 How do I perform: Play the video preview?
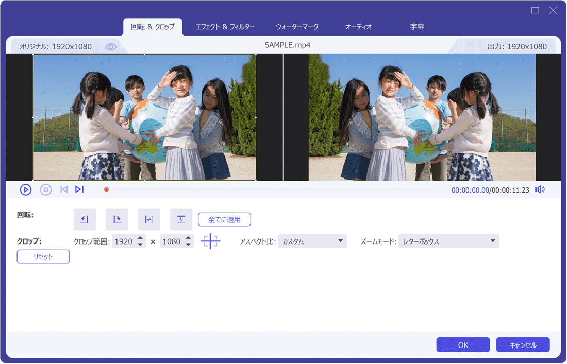pos(26,189)
